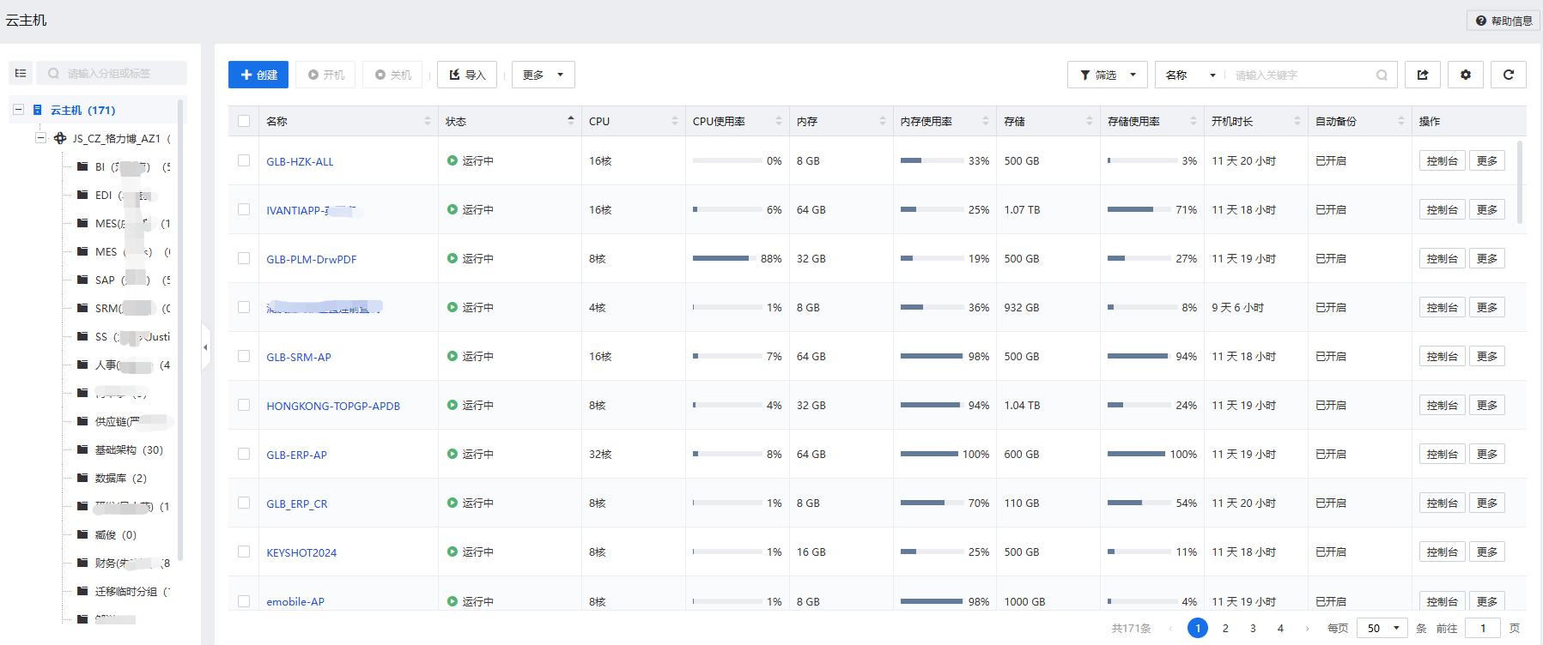The height and width of the screenshot is (645, 1543).
Task: Check the GLB-ERP-AP row checkbox
Action: click(244, 454)
